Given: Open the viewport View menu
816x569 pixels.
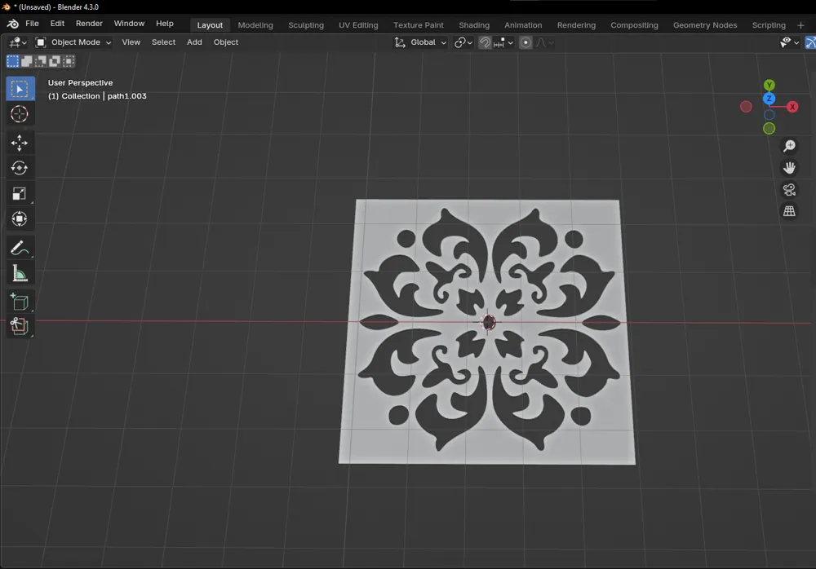Looking at the screenshot, I should [x=131, y=42].
